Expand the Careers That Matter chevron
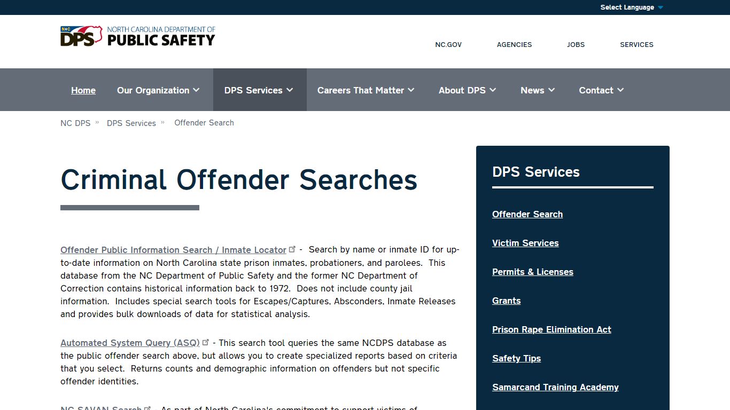This screenshot has width=730, height=410. pos(411,90)
